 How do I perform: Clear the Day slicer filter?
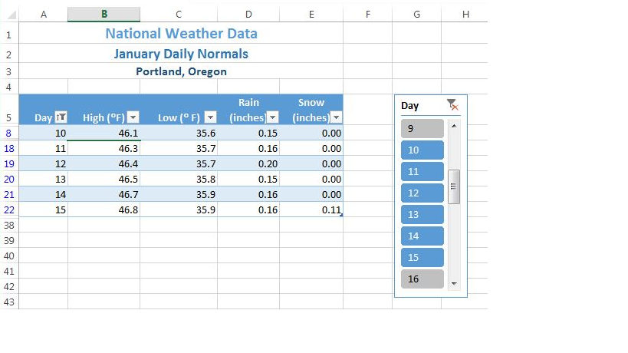pos(452,105)
